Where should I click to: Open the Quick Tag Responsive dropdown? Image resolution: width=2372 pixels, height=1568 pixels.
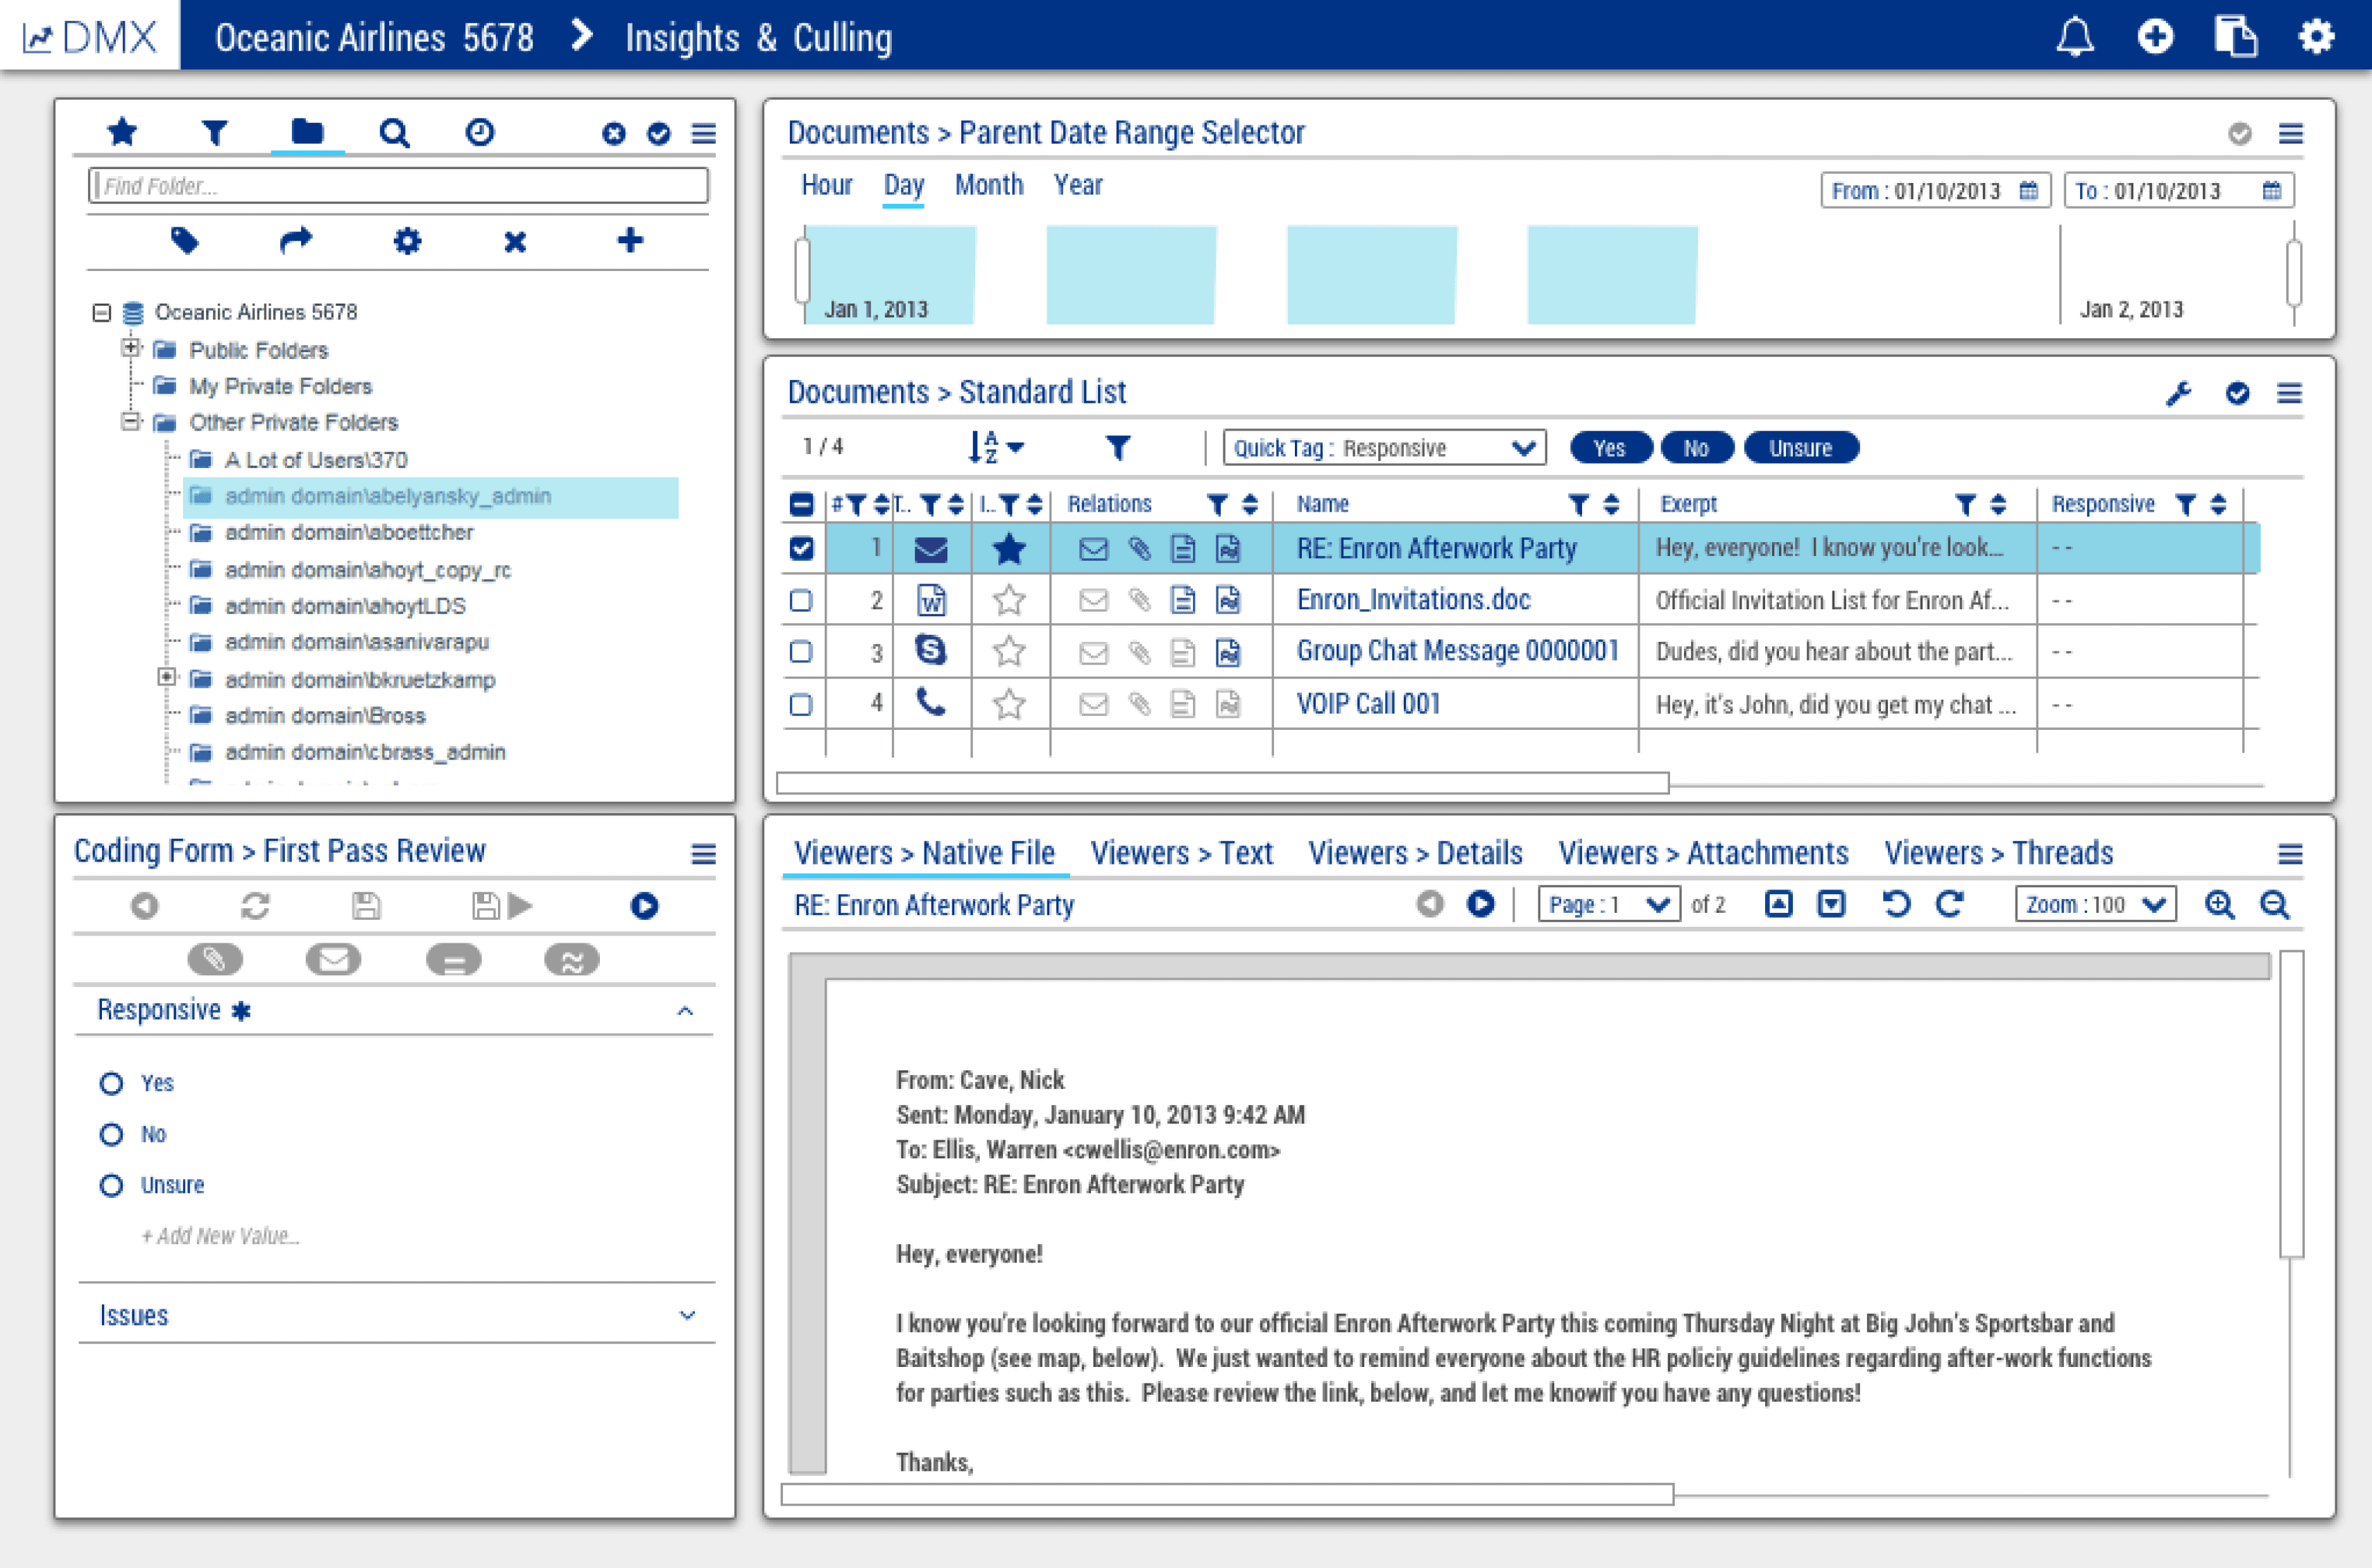click(1384, 448)
